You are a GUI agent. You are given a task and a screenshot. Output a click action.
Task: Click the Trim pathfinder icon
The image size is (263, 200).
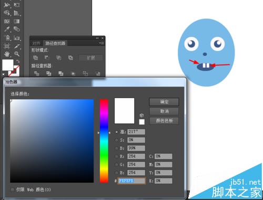48,73
